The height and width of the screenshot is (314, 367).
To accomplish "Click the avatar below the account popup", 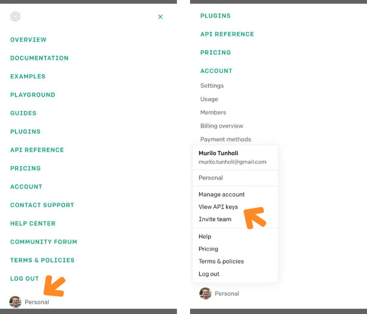I will [206, 293].
